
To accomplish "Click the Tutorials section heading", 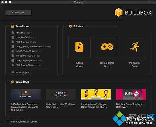I will (78, 26).
